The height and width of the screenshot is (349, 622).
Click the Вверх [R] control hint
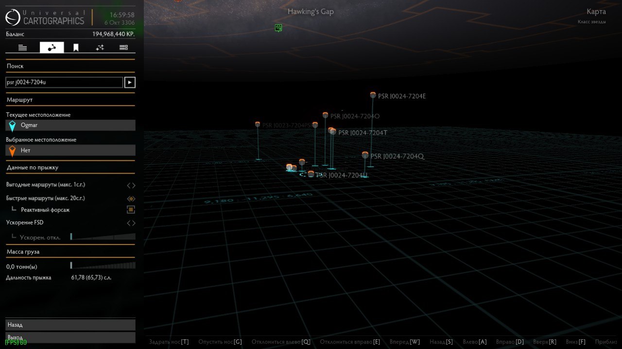coord(545,342)
